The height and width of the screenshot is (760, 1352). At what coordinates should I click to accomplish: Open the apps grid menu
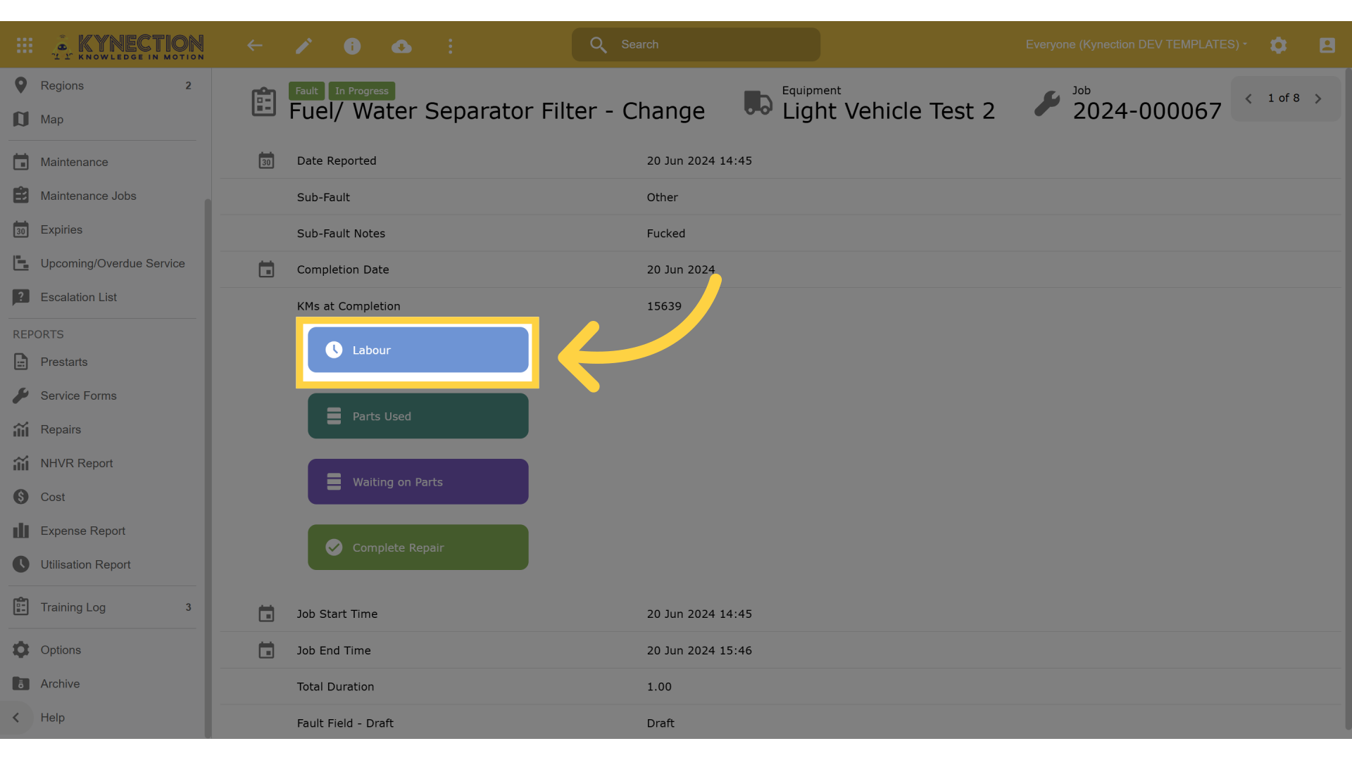25,46
